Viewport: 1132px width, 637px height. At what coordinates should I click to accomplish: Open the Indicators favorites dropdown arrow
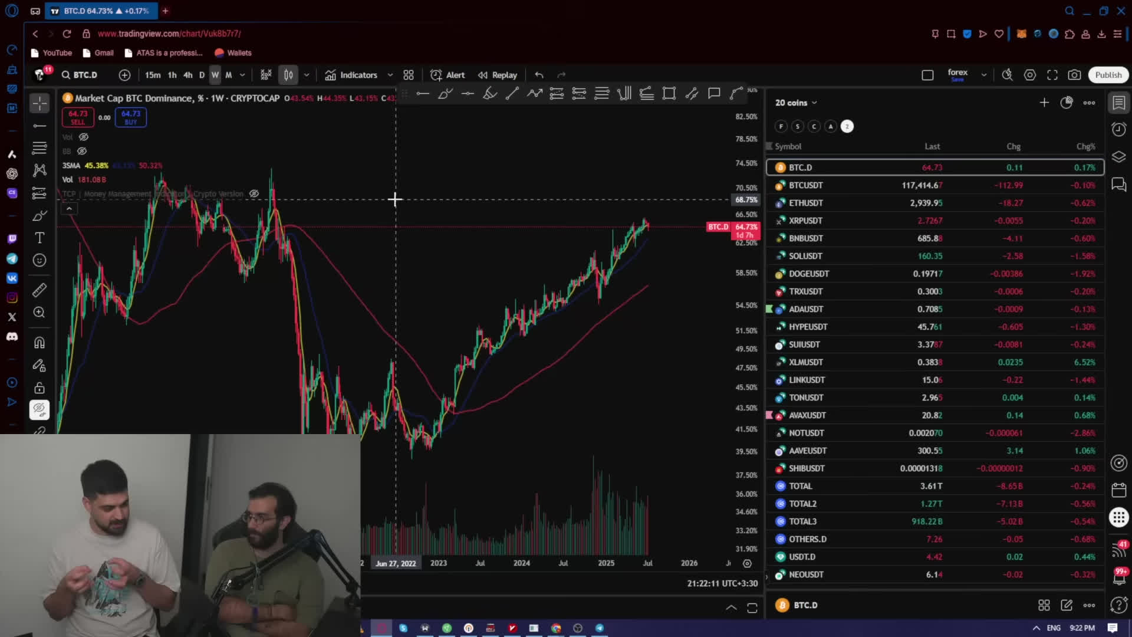390,75
